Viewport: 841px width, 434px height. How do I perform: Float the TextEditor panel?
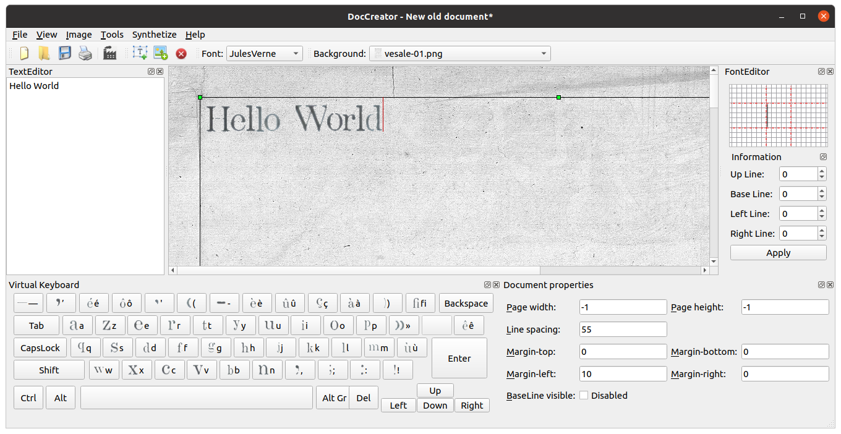coord(152,72)
